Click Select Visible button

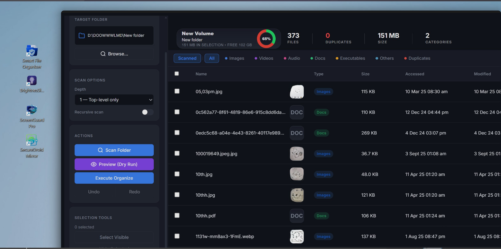tap(114, 237)
